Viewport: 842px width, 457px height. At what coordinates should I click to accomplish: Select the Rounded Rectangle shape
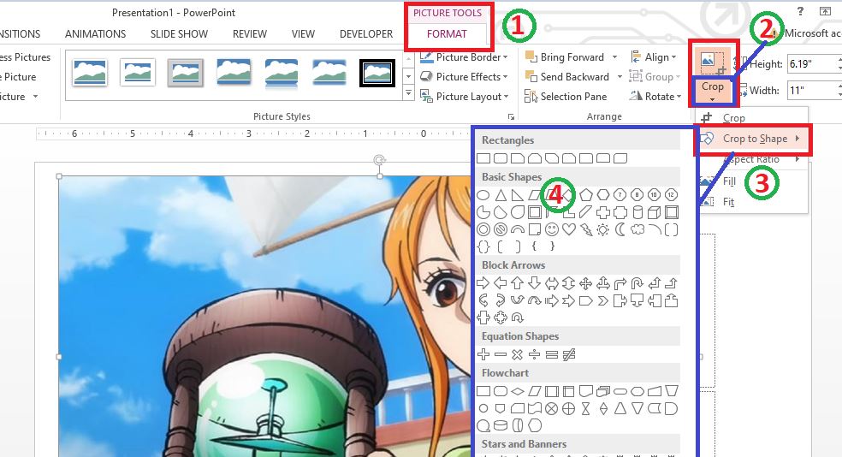[501, 158]
